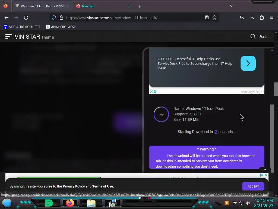The width and height of the screenshot is (278, 209).
Task: Accept the cookie consent notice
Action: [253, 186]
